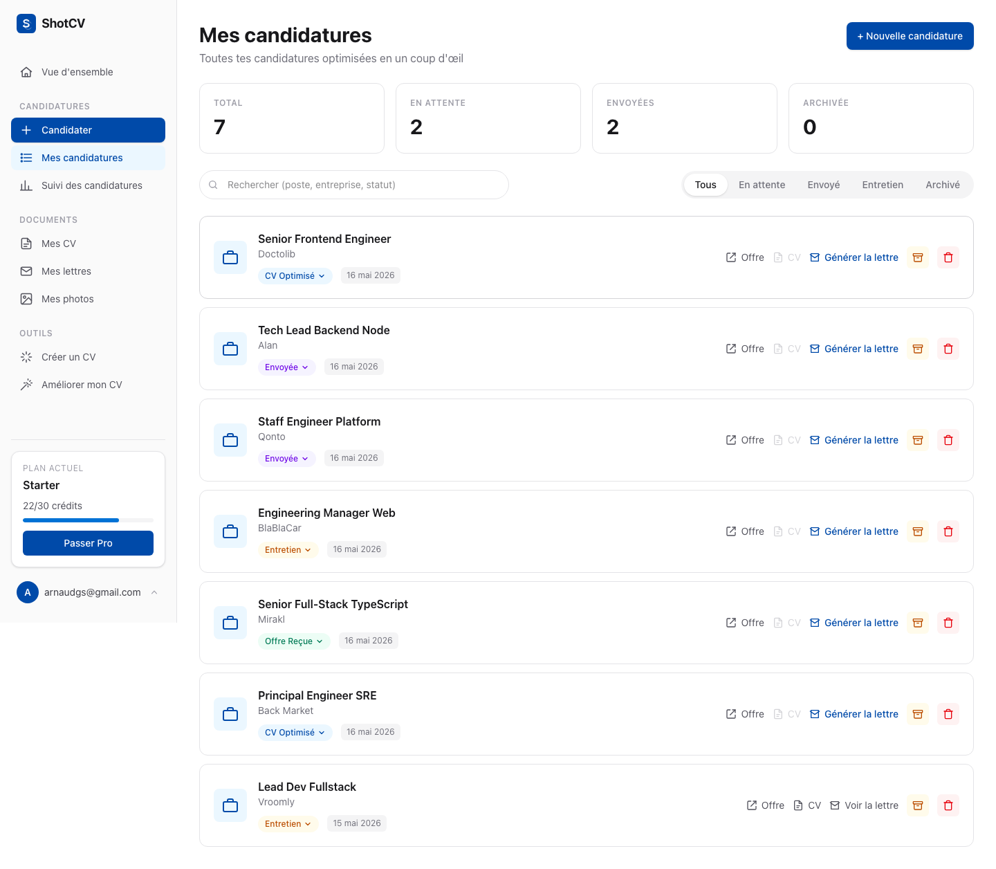Archive the Engineering Manager Web application
The width and height of the screenshot is (996, 869).
click(x=918, y=531)
